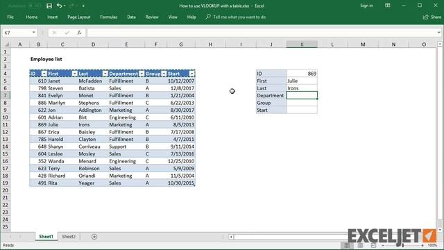Toggle the AutoSave switch

pos(34,6)
